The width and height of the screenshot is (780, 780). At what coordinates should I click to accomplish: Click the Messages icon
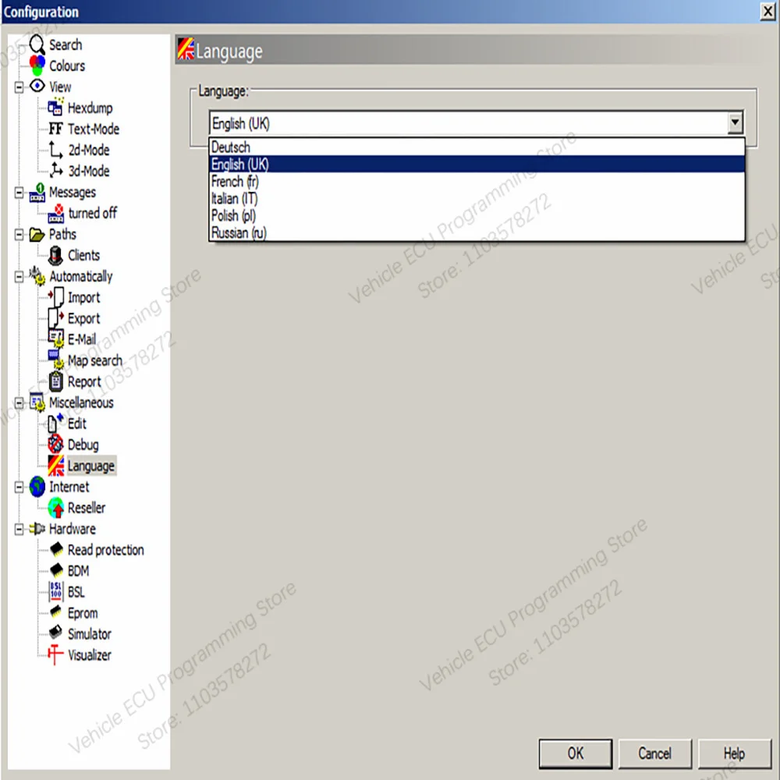pyautogui.click(x=37, y=192)
